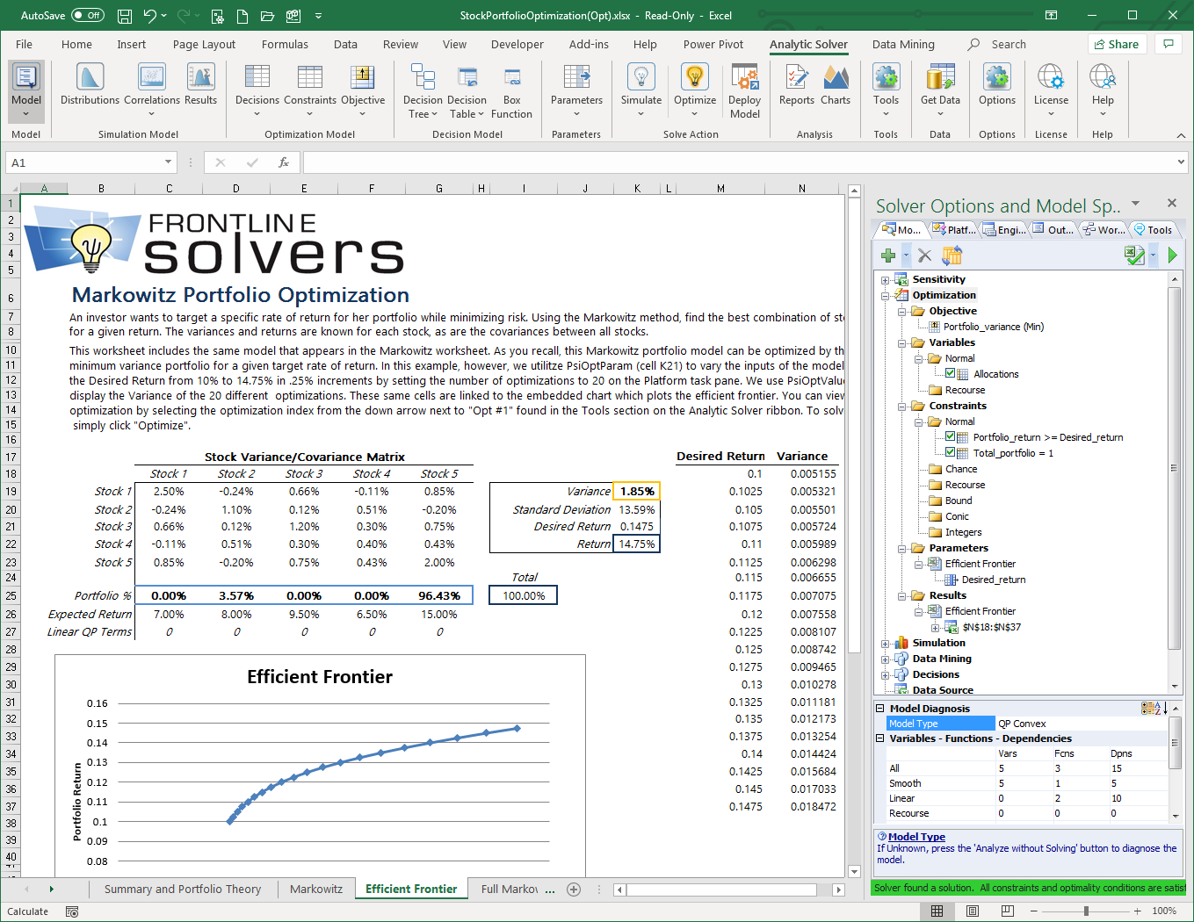
Task: Open the Reports analysis icon
Action: coord(796,79)
